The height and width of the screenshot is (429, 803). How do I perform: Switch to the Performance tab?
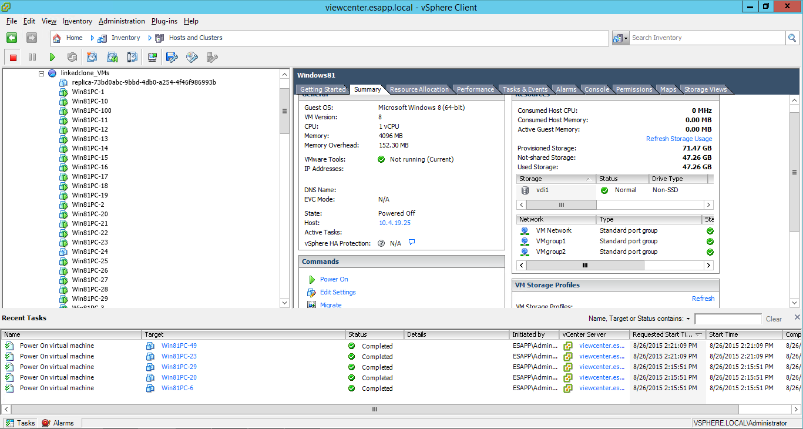475,89
